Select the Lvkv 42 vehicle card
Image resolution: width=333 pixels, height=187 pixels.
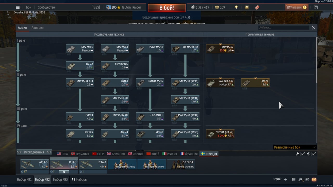pyautogui.click(x=150, y=134)
